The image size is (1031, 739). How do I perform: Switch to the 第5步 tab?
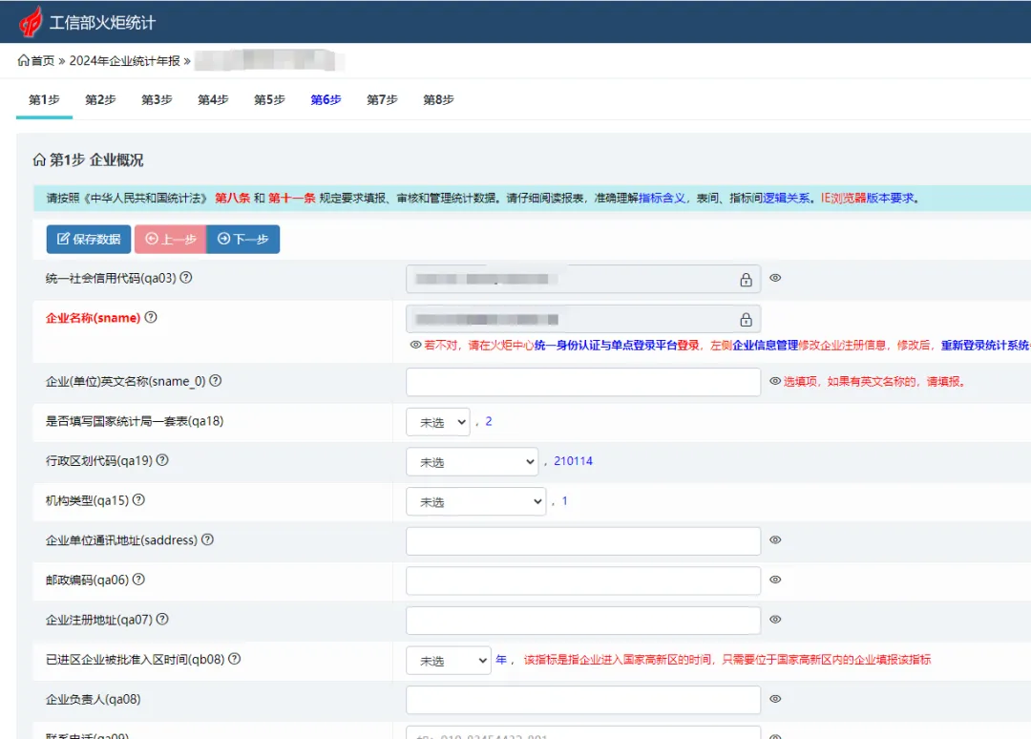(x=269, y=100)
